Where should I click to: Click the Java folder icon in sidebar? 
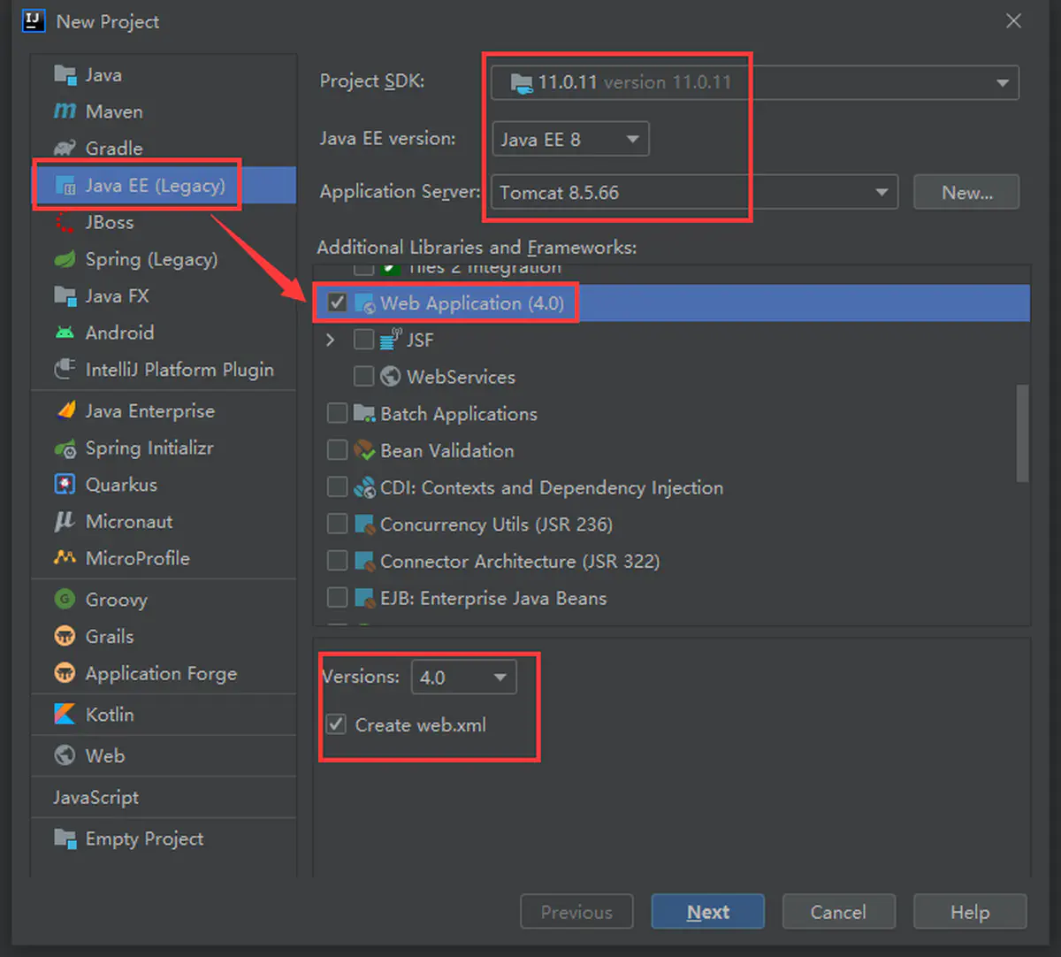click(x=65, y=74)
